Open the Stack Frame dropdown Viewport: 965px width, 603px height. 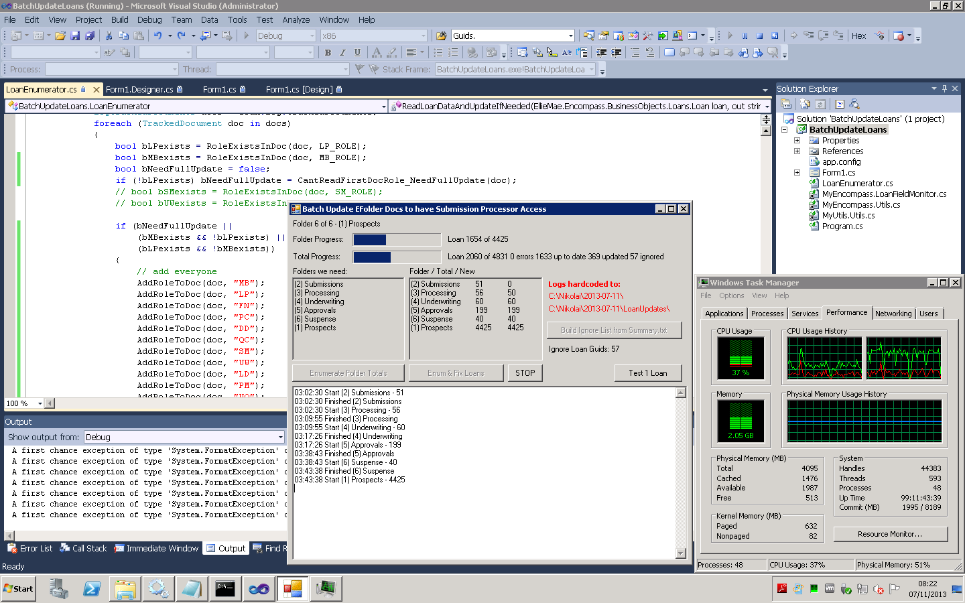[592, 69]
